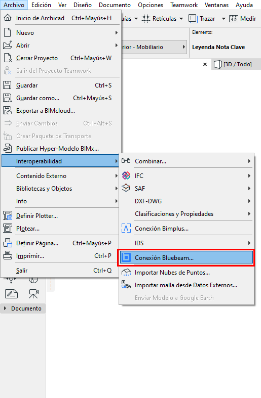Select the Interoperabilidad menu item

[60, 161]
